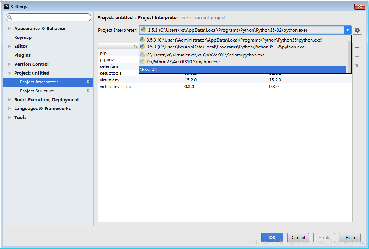Screen dimensions: 369x249
Task: Confirm settings with the OK button
Action: pyautogui.click(x=272, y=238)
